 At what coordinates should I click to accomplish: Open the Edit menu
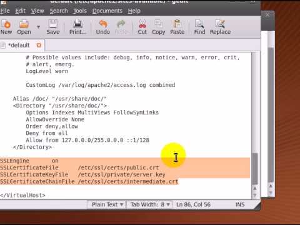pos(21,11)
